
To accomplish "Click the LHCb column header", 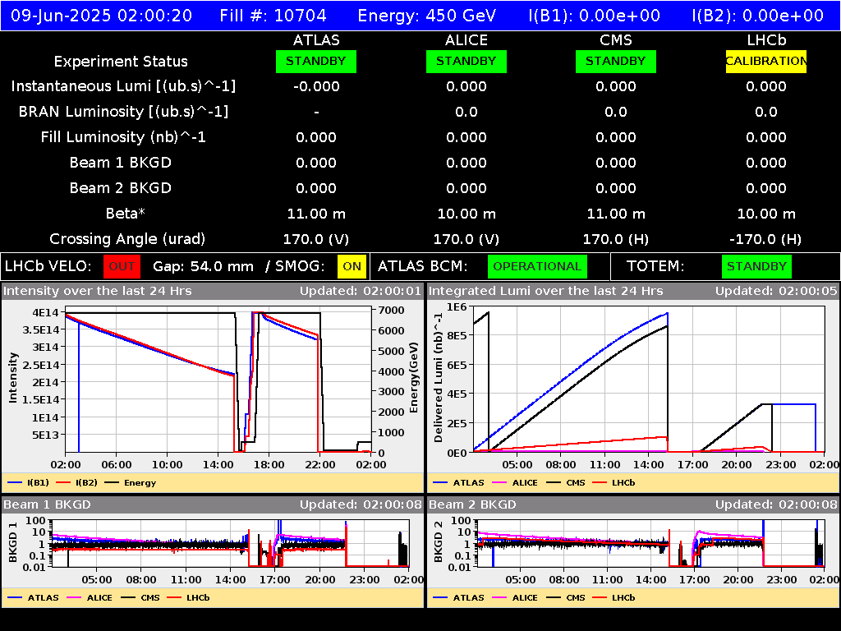I will coord(766,40).
